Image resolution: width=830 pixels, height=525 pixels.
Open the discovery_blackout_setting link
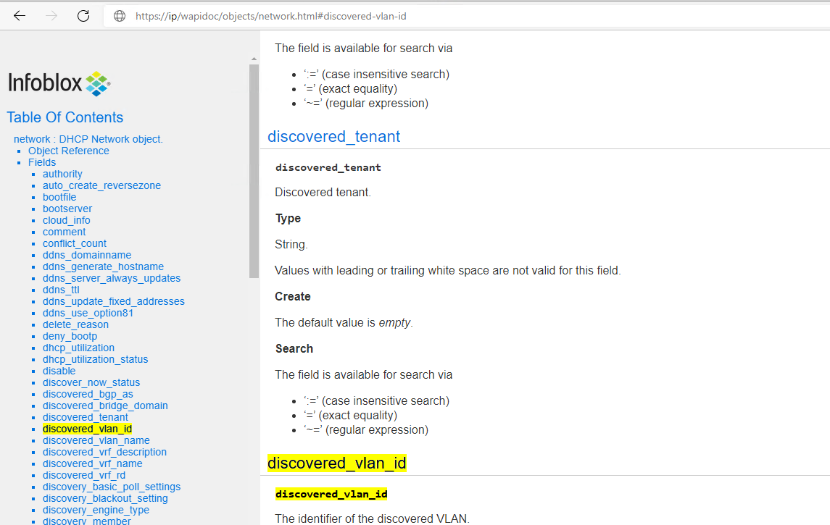click(104, 498)
